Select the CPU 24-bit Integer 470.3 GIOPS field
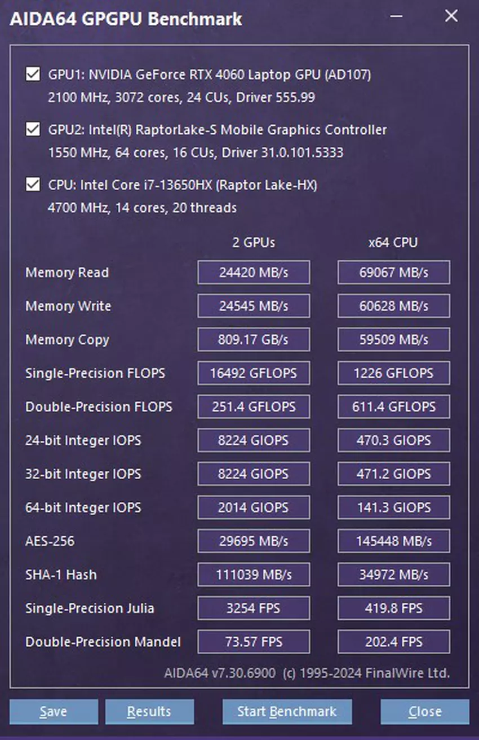479x740 pixels. (x=394, y=440)
